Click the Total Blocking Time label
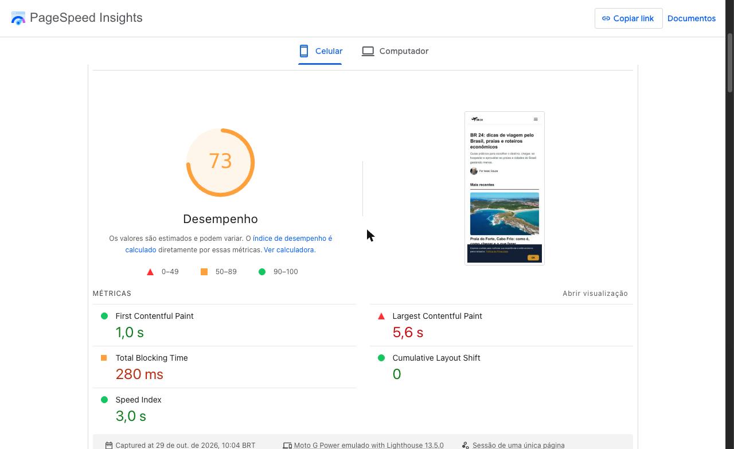The width and height of the screenshot is (734, 449). 151,358
